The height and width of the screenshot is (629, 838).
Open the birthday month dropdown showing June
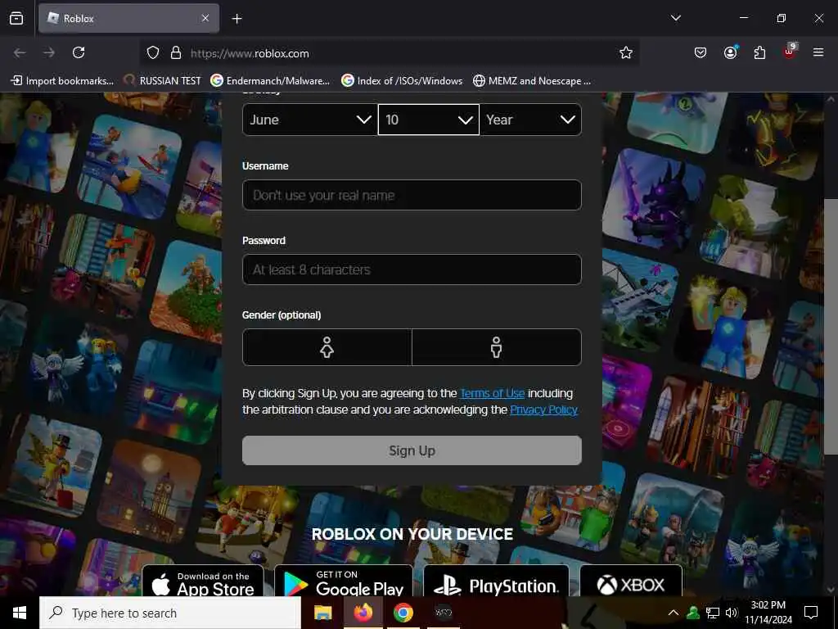click(x=310, y=120)
